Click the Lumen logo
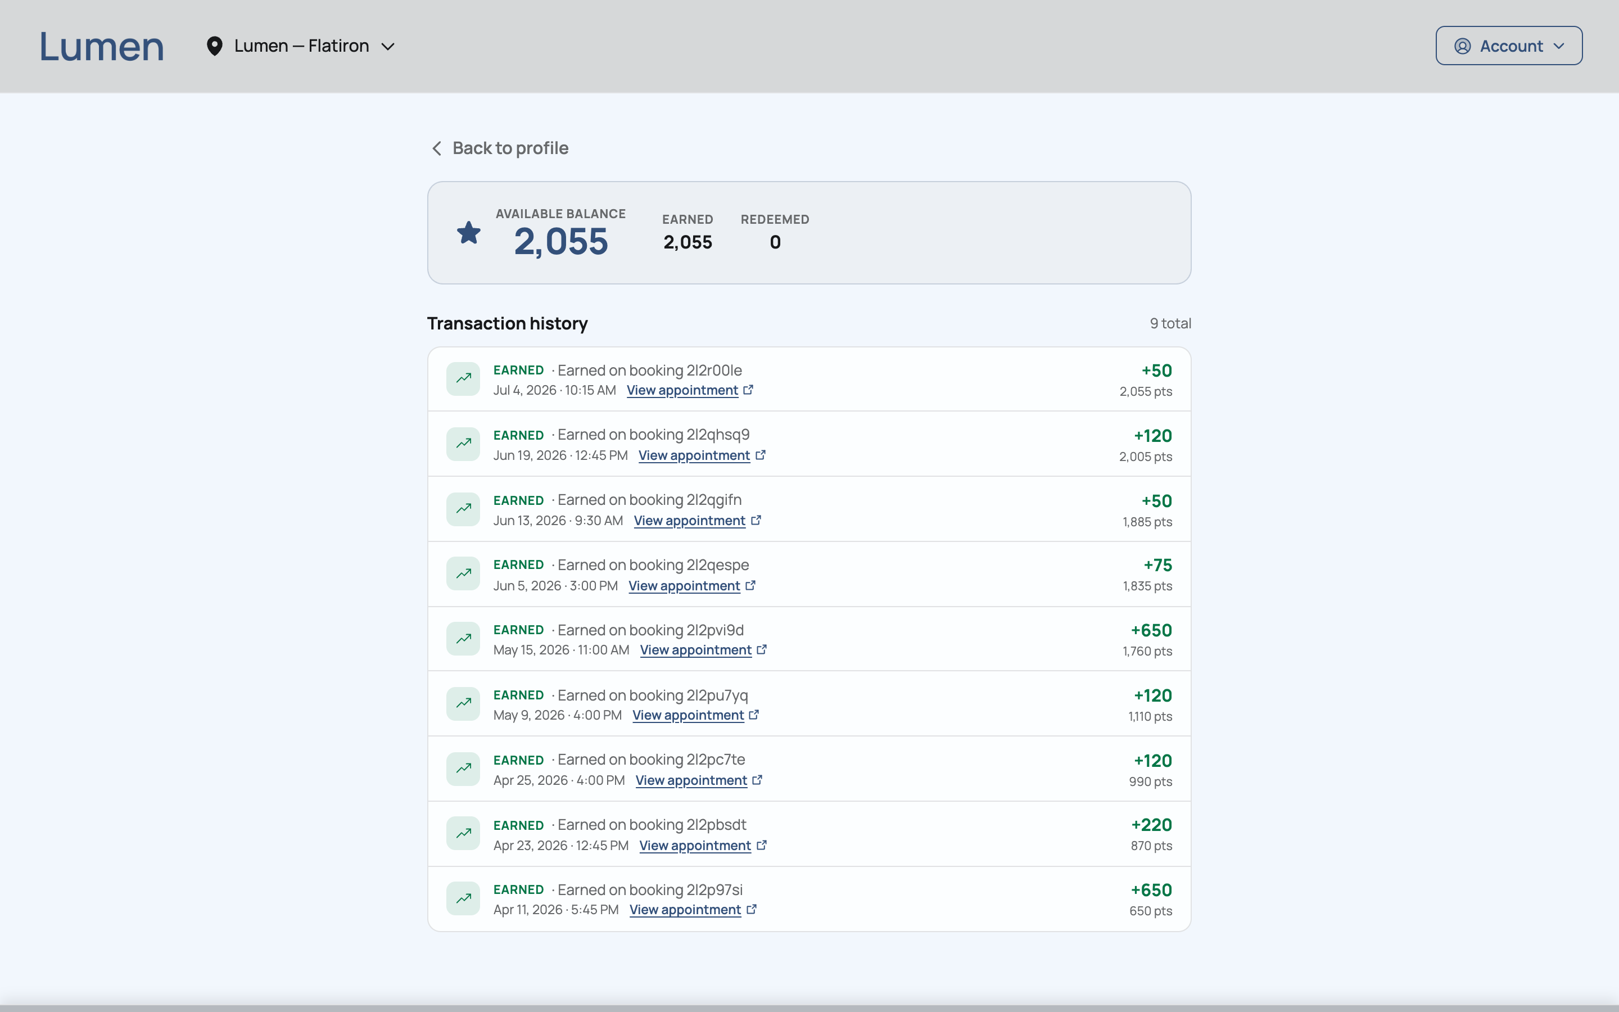Screen dimensions: 1619x1012 tap(102, 46)
